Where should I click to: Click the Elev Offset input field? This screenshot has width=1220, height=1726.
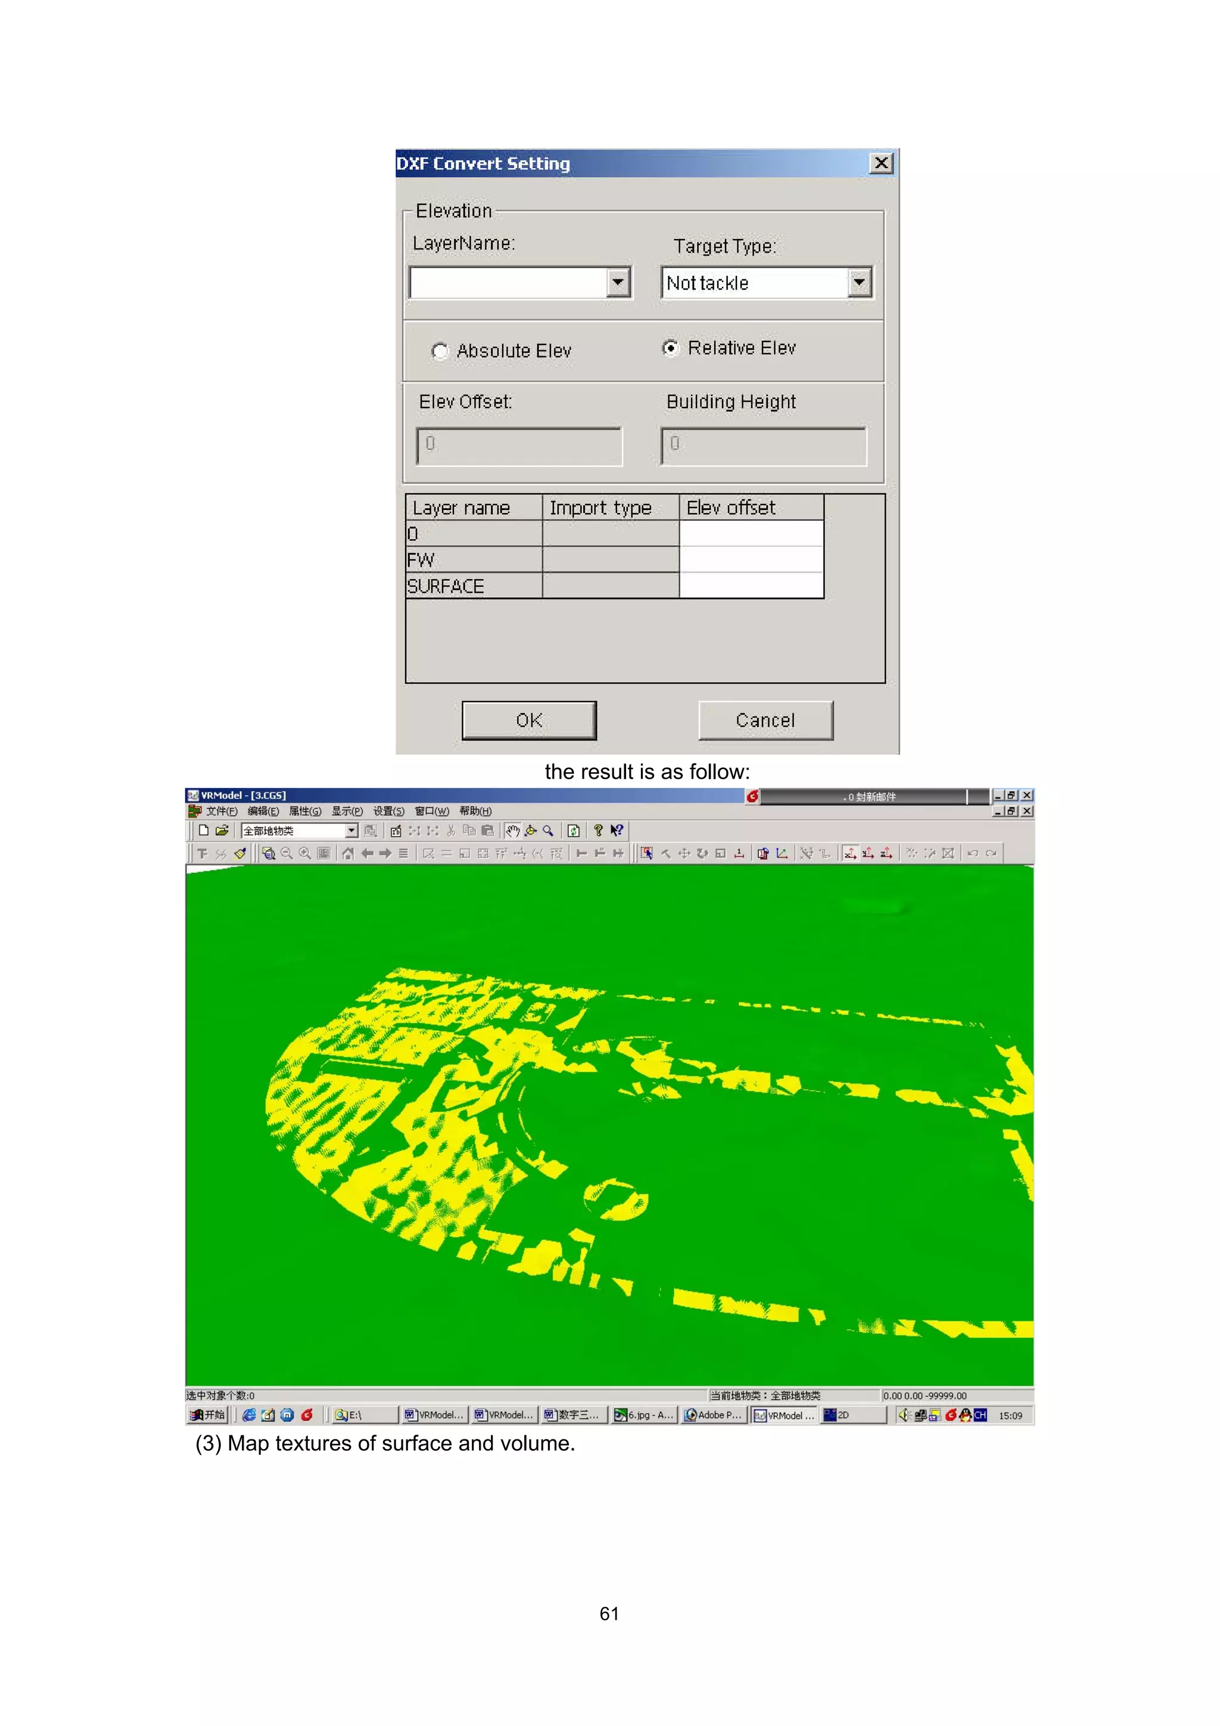(x=519, y=446)
